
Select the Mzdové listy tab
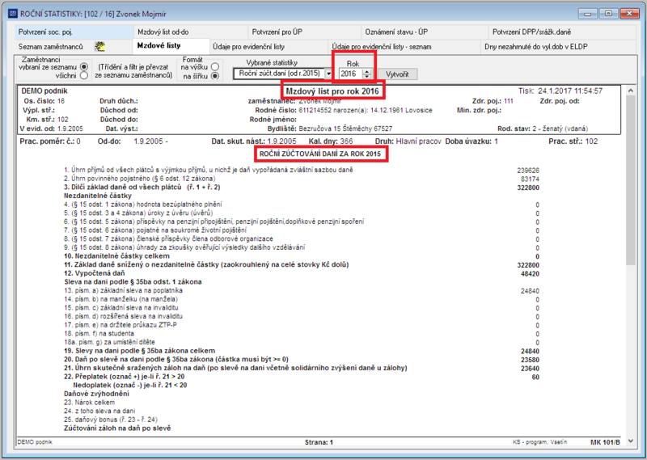171,46
